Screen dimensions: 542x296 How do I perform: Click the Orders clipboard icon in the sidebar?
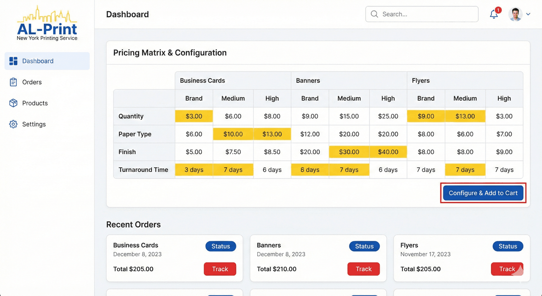point(14,82)
